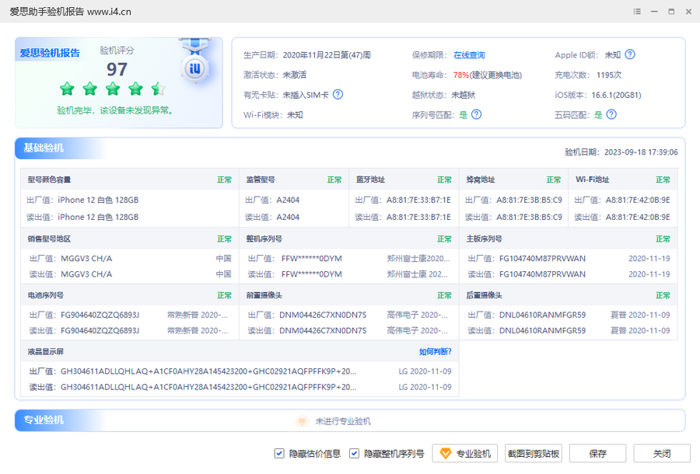
Task: Click factory mainboard serial FG104740M87PRVWAN
Action: point(542,259)
